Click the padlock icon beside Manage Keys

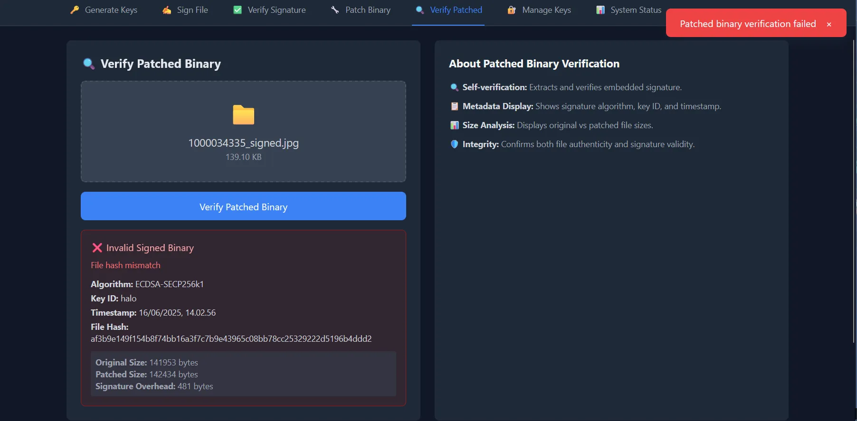click(512, 10)
